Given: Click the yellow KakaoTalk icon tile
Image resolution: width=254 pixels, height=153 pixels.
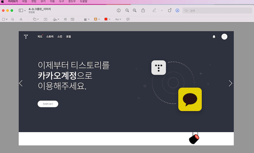Looking at the screenshot, I should pos(190,99).
